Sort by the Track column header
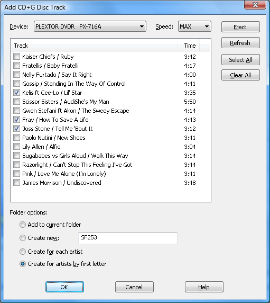Image resolution: width=270 pixels, height=303 pixels. coord(94,46)
